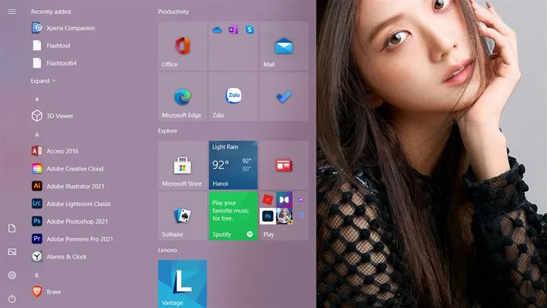Image resolution: width=547 pixels, height=308 pixels.
Task: Expand the Start menu hamburger
Action: [x=12, y=12]
